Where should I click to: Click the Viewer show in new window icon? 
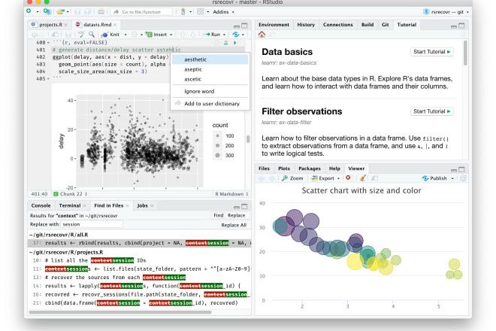click(374, 178)
